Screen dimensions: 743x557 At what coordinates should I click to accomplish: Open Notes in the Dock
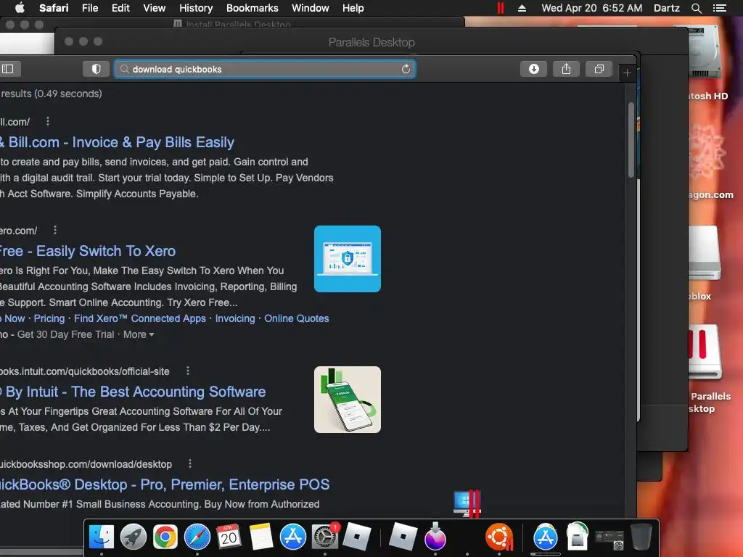(x=261, y=537)
